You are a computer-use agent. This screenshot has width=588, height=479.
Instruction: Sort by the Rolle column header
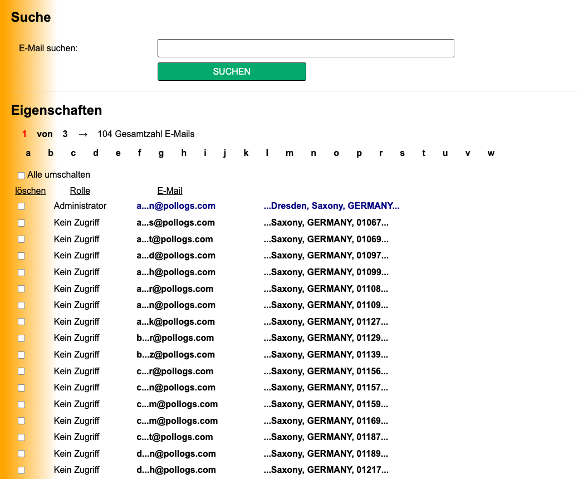tap(80, 191)
